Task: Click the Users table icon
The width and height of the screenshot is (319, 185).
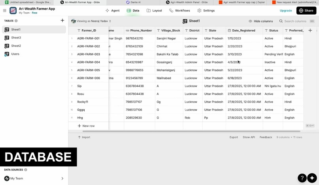Action: pos(7,54)
